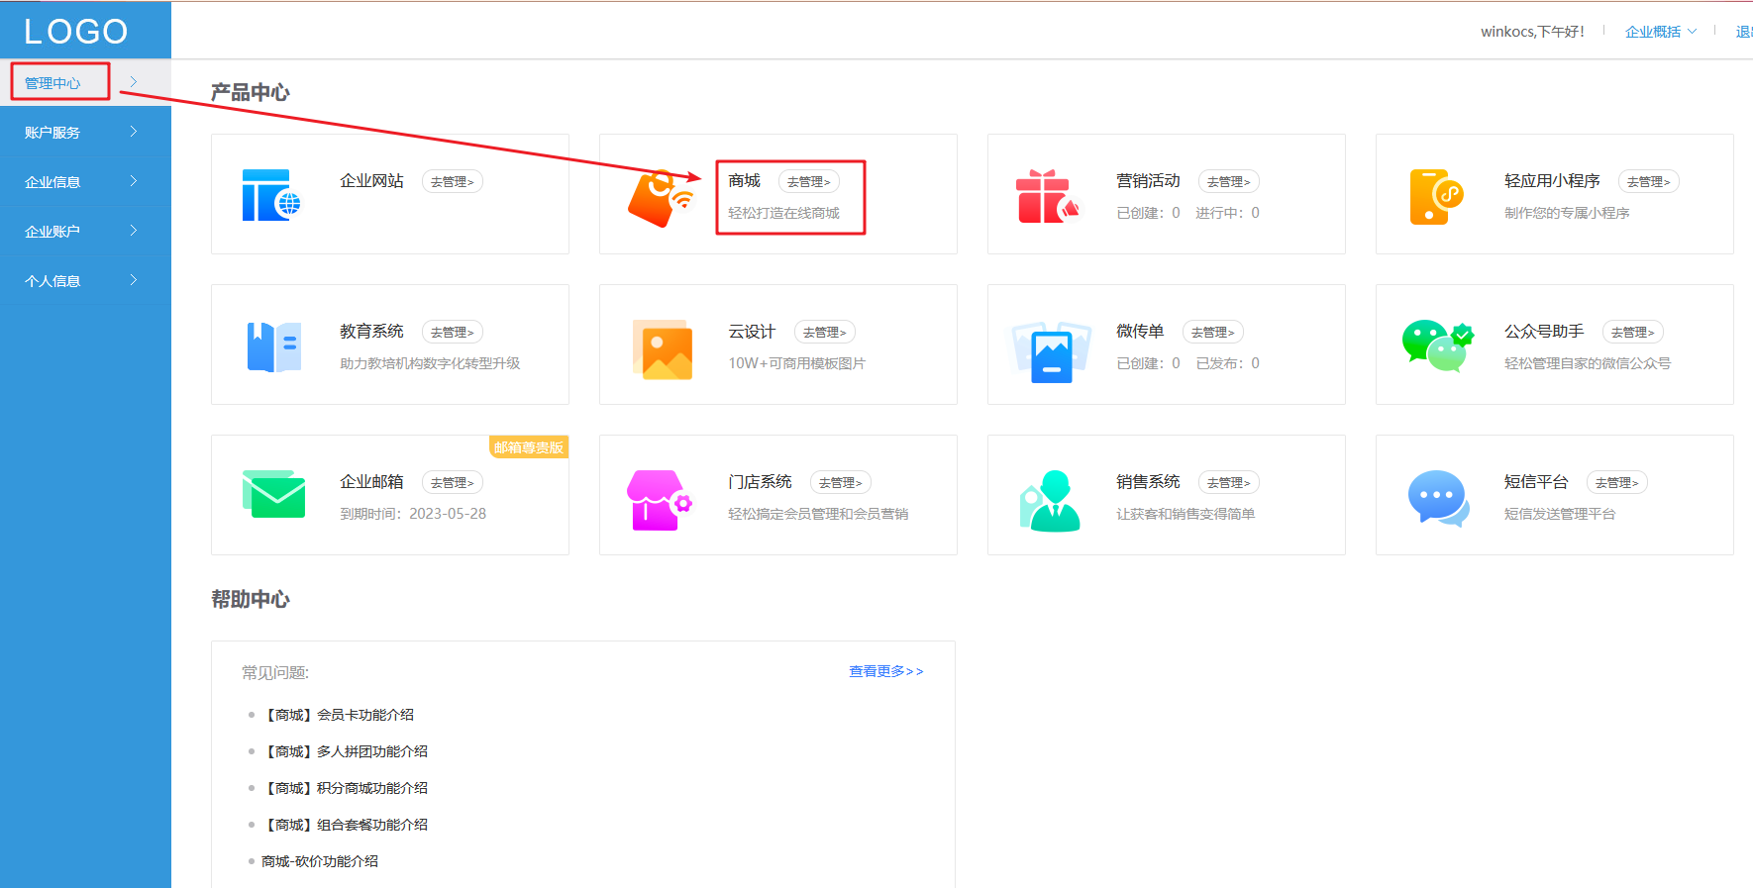Click the 销售系统 person icon
Screen dimensions: 1753x888
[x=1049, y=501]
